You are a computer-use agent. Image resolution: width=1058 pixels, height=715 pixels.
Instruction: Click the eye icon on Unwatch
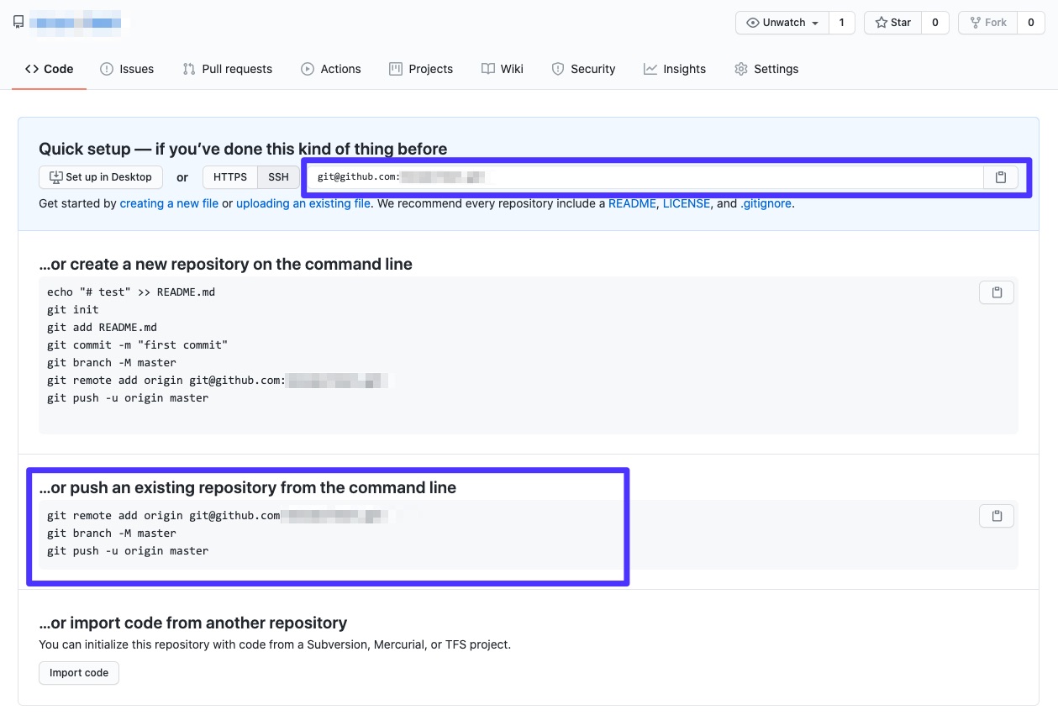click(754, 23)
